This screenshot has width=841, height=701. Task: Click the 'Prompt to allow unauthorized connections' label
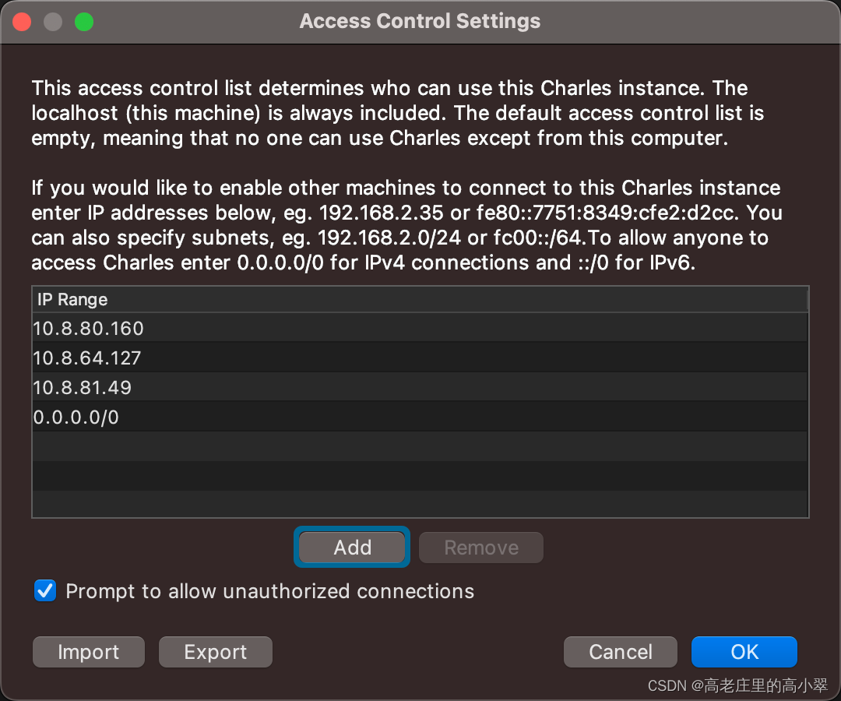[269, 591]
